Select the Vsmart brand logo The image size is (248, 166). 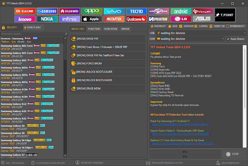tap(203, 11)
